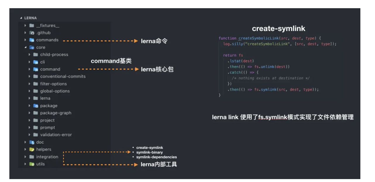Select the package-graph folder
Screen dimensions: 375x182
pyautogui.click(x=56, y=113)
